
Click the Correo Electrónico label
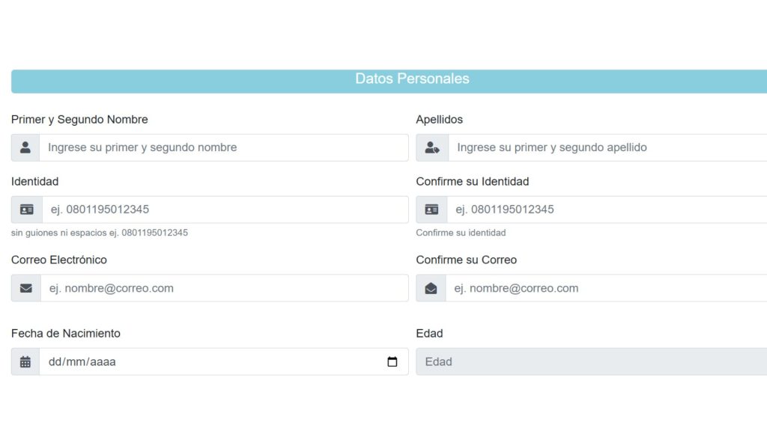59,260
